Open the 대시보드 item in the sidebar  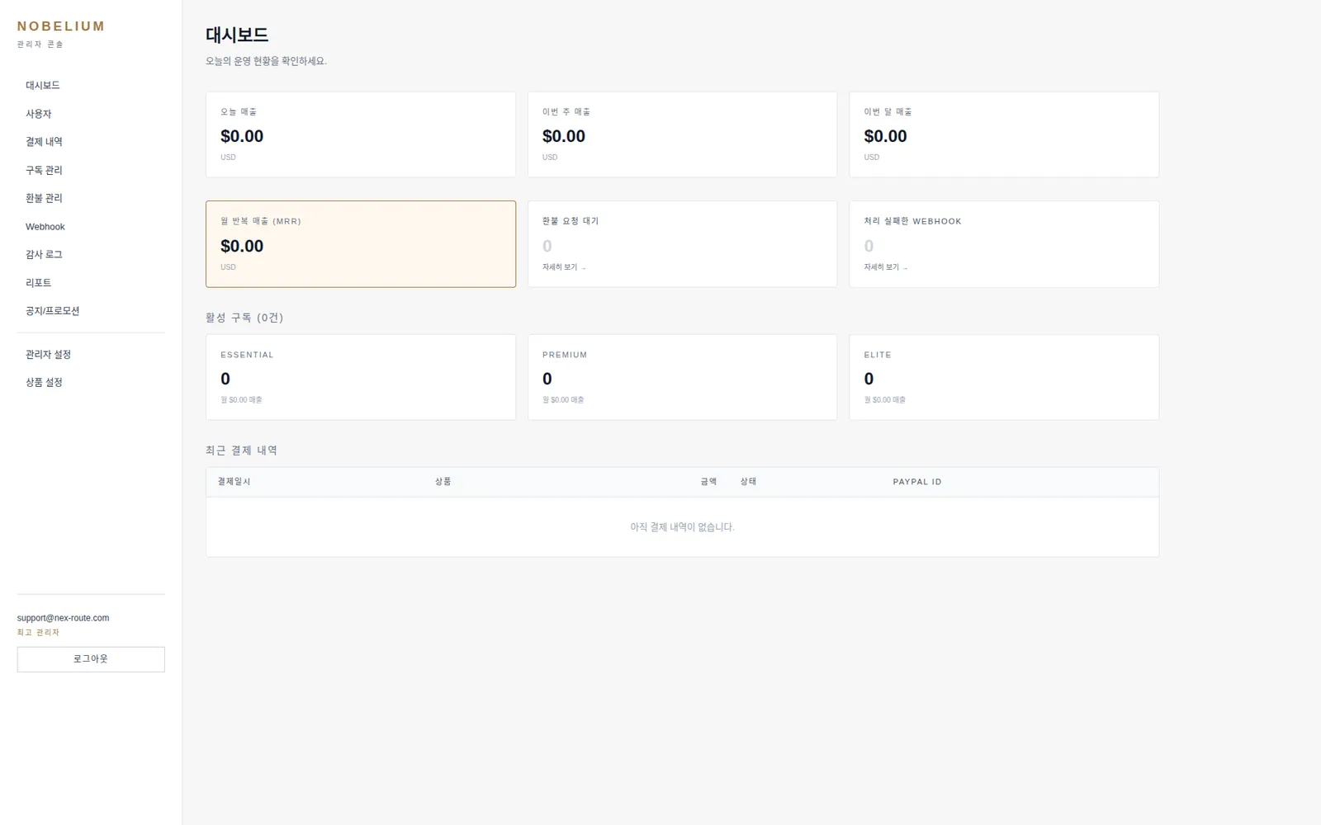(x=91, y=86)
